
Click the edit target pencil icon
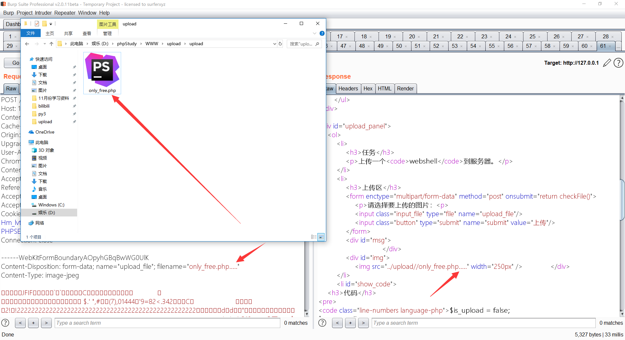coord(607,63)
